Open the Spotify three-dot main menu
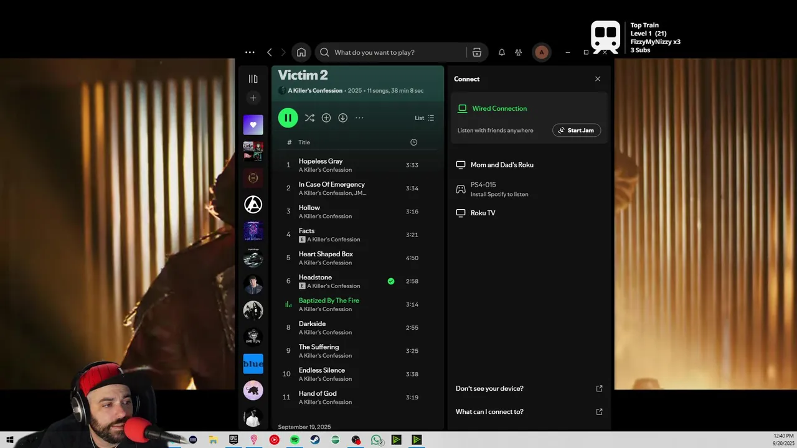Viewport: 797px width, 448px height. pos(250,52)
